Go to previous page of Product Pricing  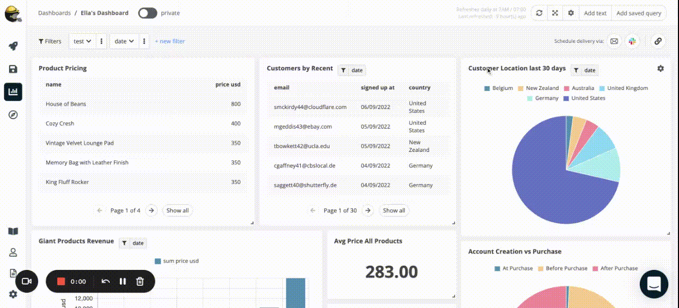click(x=100, y=211)
